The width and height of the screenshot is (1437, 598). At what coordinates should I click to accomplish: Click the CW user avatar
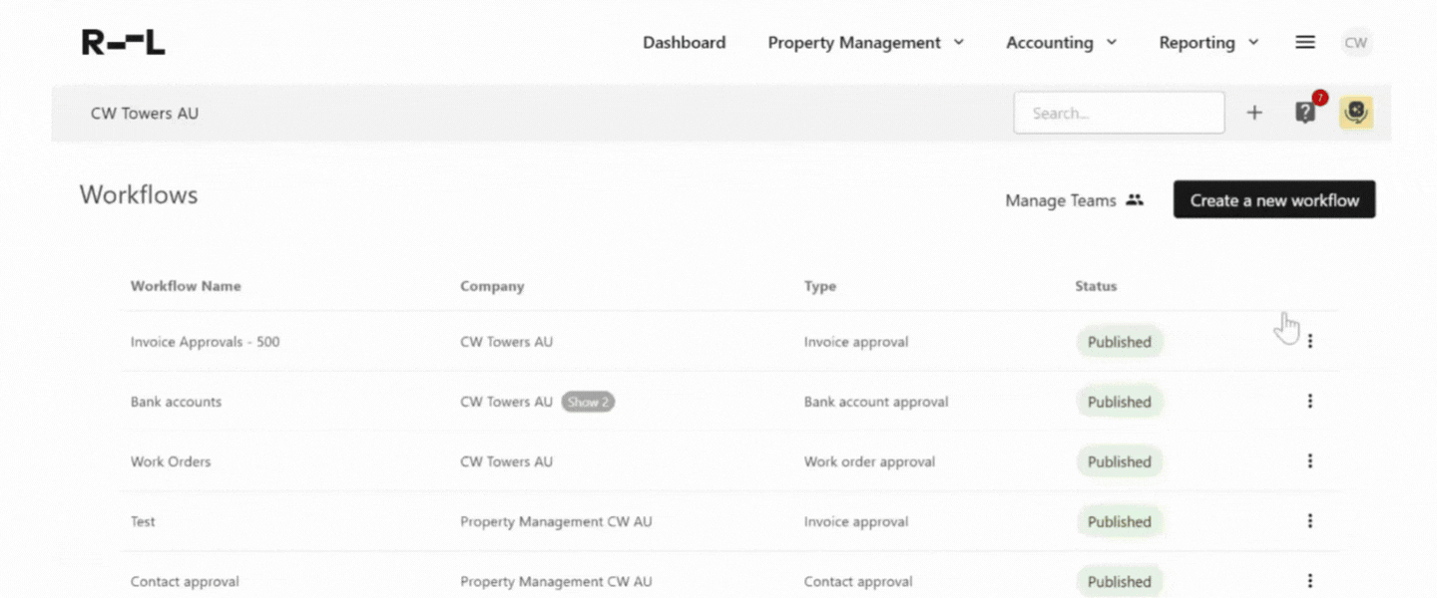pyautogui.click(x=1355, y=43)
